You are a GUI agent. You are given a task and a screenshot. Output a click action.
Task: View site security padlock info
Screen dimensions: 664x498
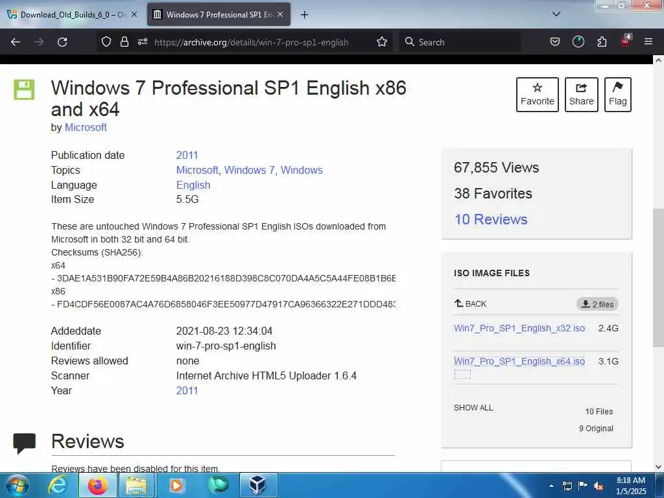pos(124,42)
